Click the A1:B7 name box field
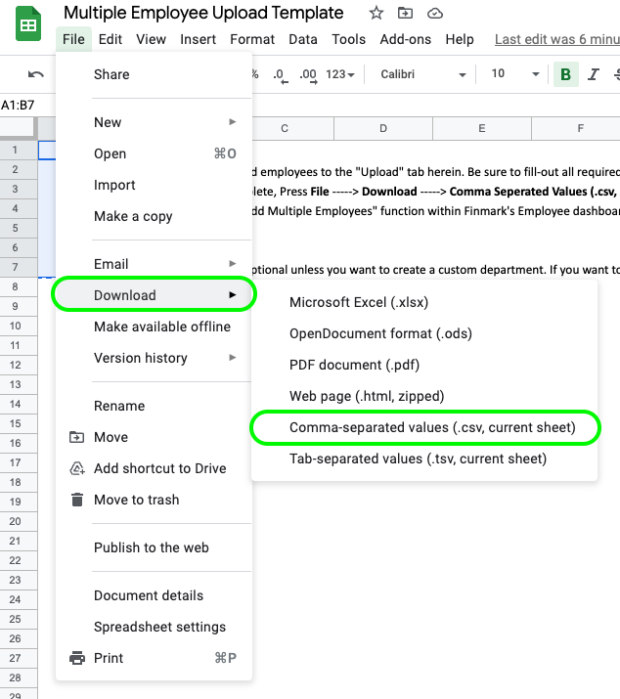Screen dimensions: 620x699 coord(20,105)
